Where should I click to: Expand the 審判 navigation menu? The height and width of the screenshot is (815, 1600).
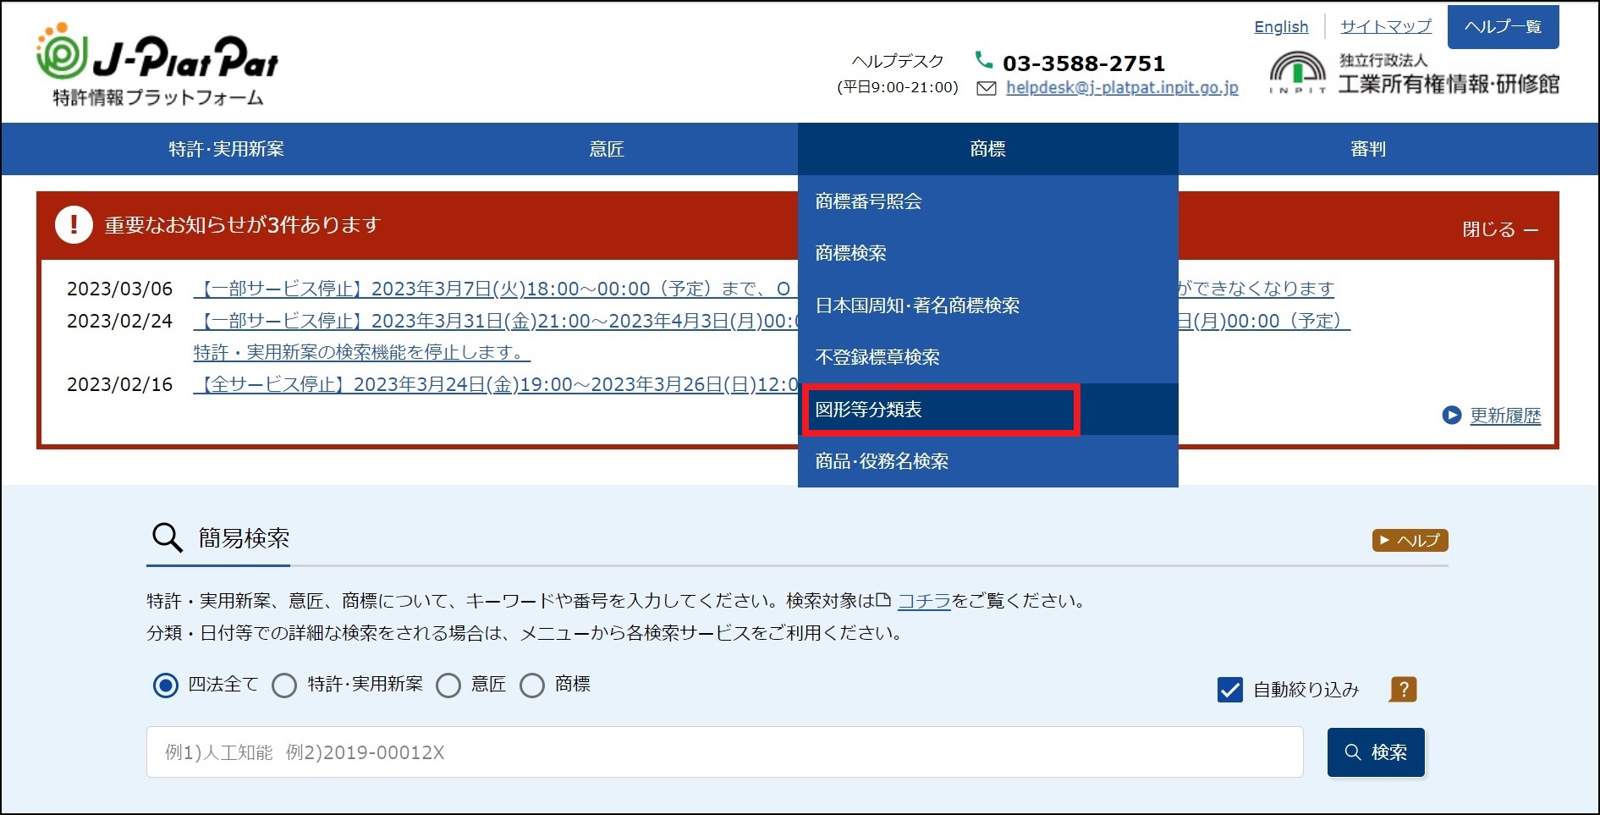(x=1367, y=149)
